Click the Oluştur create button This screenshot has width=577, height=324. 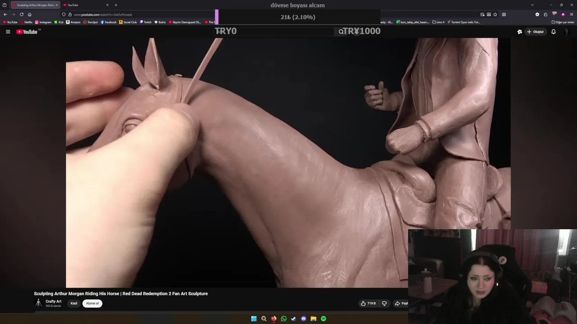click(x=536, y=31)
